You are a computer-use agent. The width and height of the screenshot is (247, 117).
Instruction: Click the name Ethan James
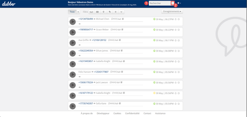102,51
